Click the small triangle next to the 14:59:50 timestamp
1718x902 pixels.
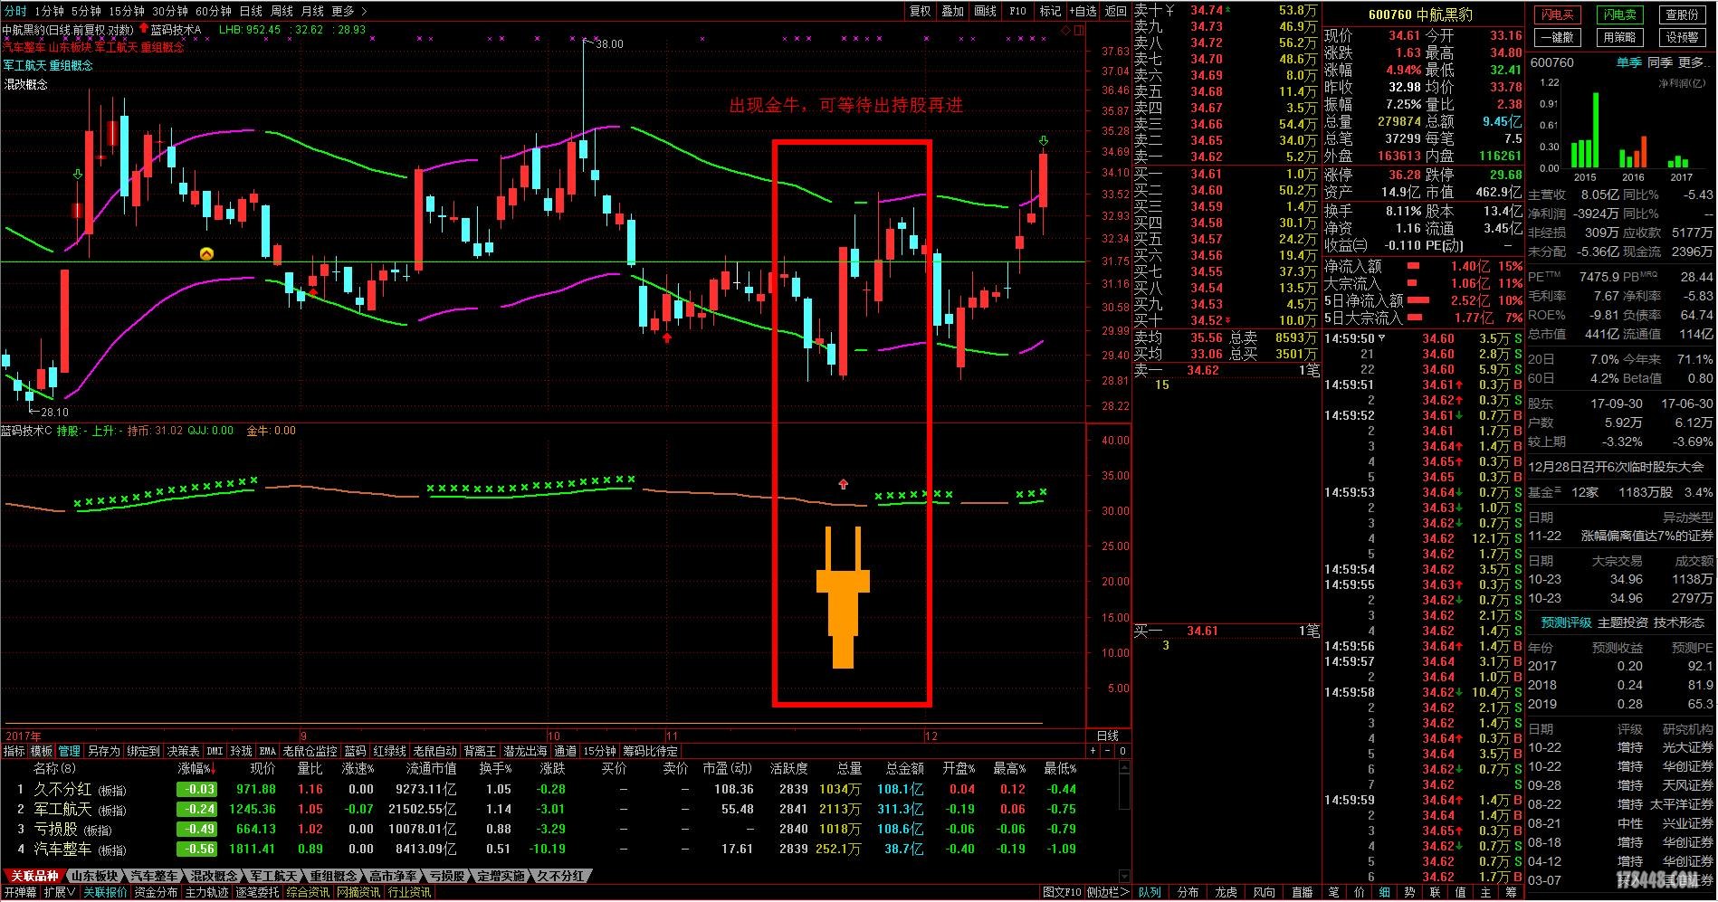(x=1382, y=338)
